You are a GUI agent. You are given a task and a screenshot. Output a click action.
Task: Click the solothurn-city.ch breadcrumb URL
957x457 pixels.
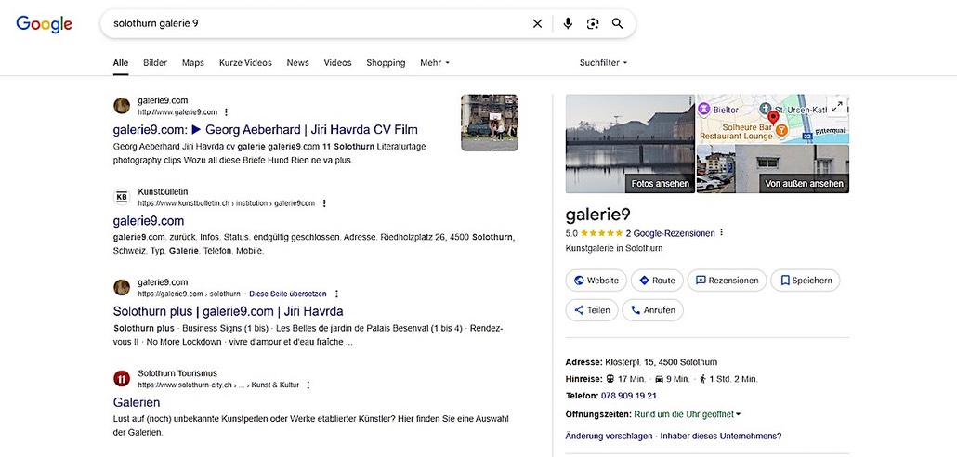pos(218,385)
